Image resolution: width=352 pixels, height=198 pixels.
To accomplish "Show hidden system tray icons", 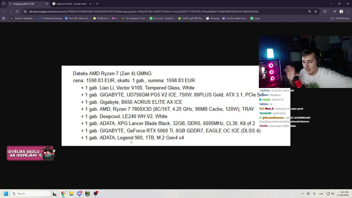I will coord(302,194).
